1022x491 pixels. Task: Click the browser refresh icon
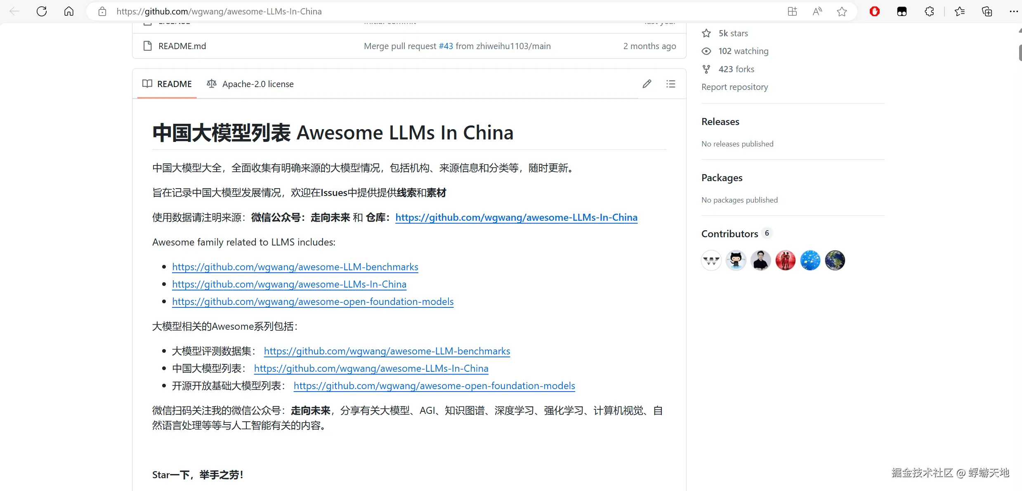(42, 11)
